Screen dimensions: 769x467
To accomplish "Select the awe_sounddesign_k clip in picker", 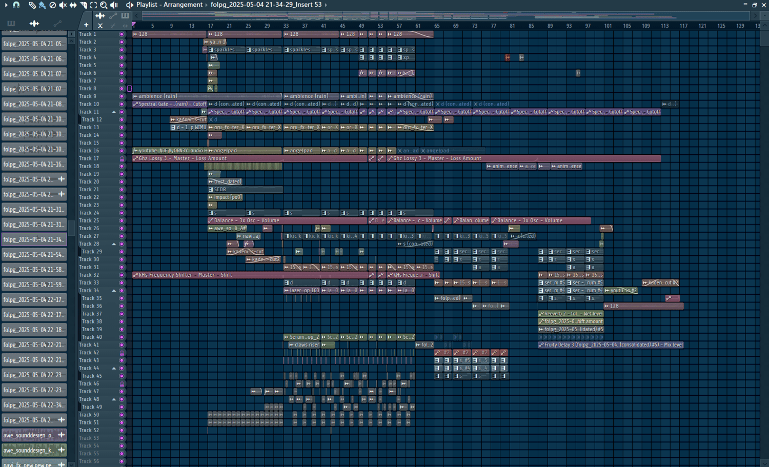I will (x=34, y=450).
